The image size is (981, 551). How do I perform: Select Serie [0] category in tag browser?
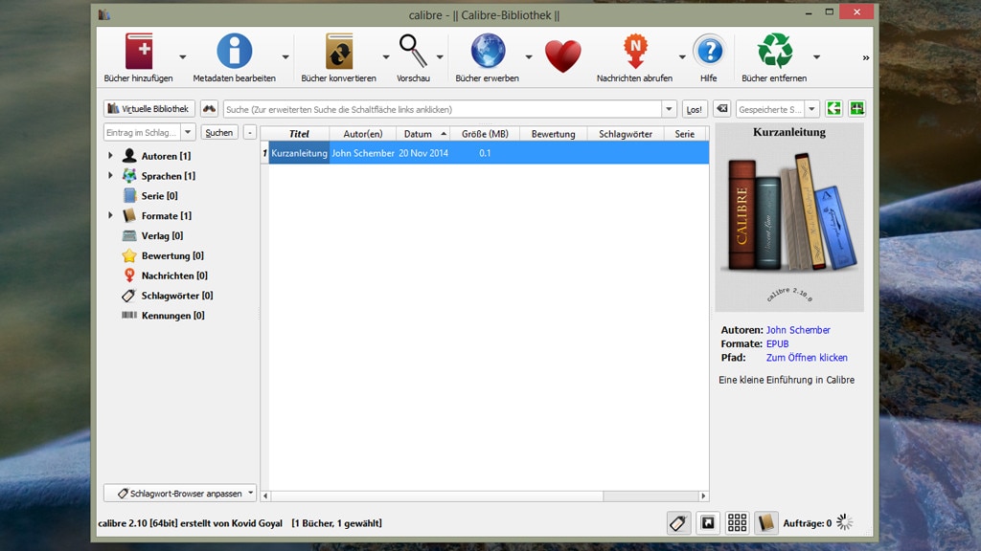coord(159,195)
